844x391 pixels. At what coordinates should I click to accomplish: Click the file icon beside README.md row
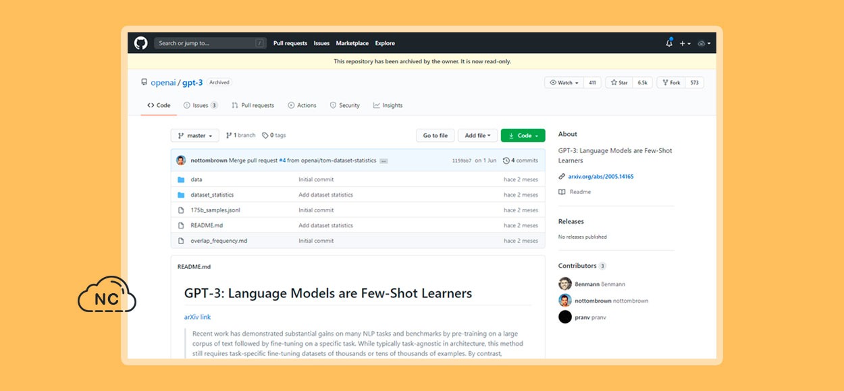[x=181, y=226]
